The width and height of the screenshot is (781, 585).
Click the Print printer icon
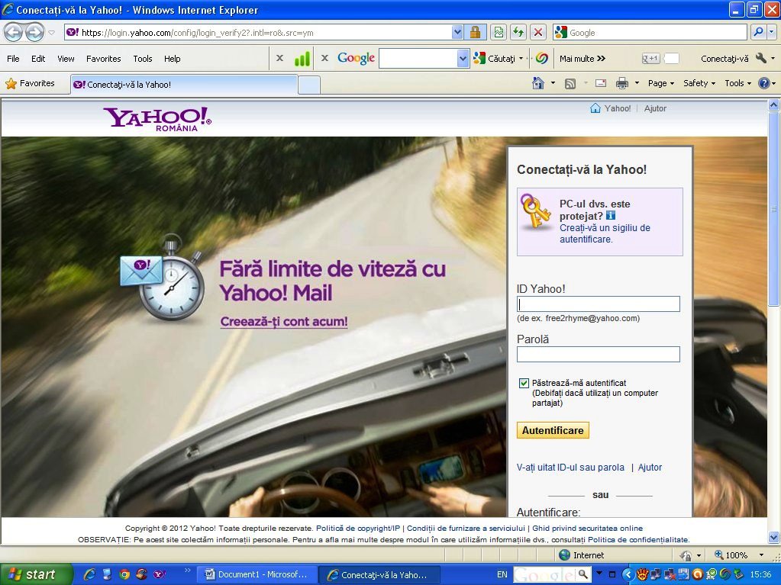[622, 84]
